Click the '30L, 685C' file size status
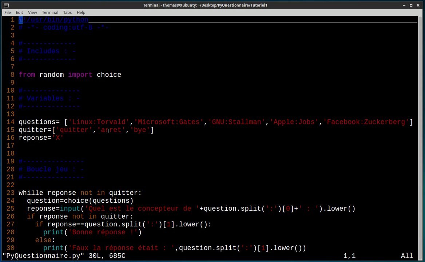The width and height of the screenshot is (425, 262). point(107,256)
